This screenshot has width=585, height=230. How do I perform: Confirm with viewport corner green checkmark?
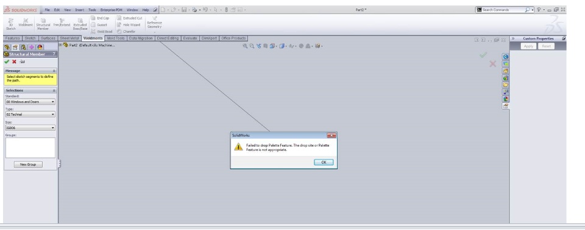483,55
